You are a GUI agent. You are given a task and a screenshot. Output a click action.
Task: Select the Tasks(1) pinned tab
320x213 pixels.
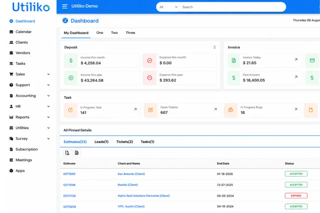point(147,142)
